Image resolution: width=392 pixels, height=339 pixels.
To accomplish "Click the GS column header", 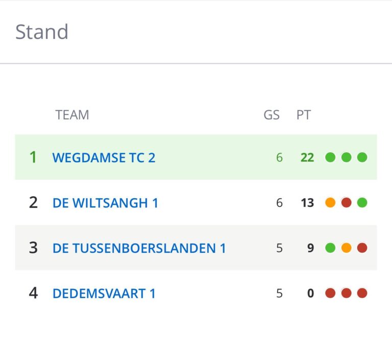I will (x=272, y=115).
